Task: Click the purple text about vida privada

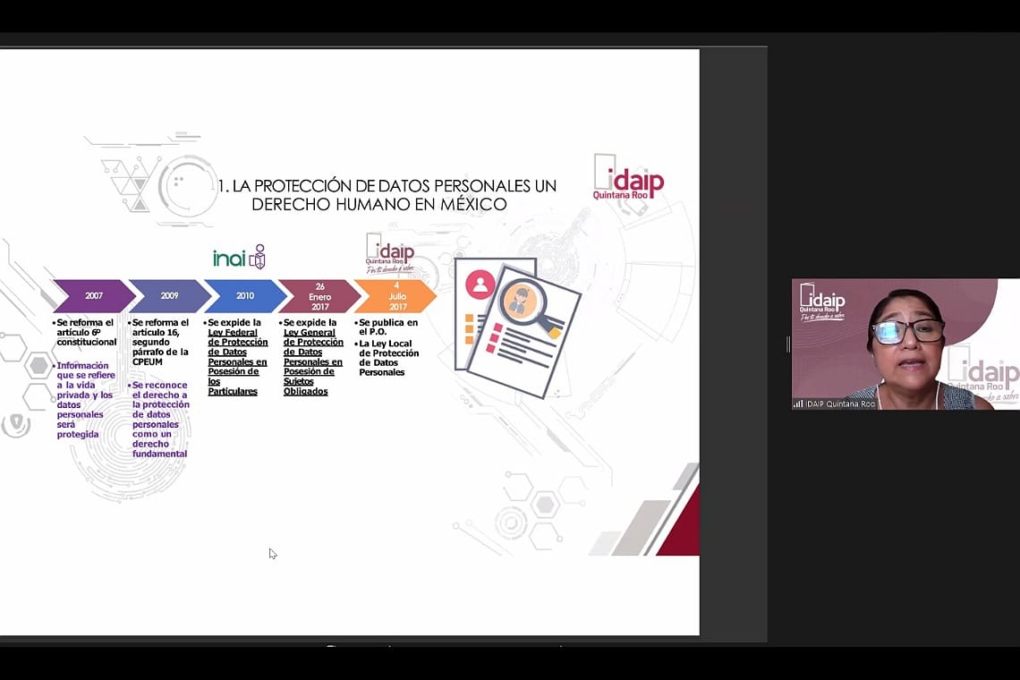Action: point(86,399)
